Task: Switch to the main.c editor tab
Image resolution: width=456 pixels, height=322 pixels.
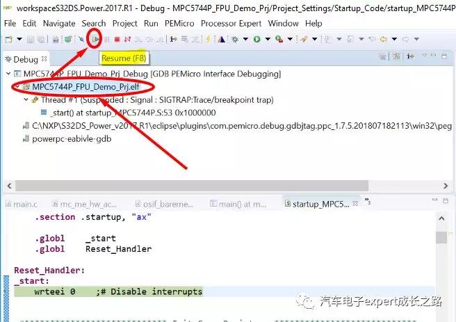Action: point(26,203)
